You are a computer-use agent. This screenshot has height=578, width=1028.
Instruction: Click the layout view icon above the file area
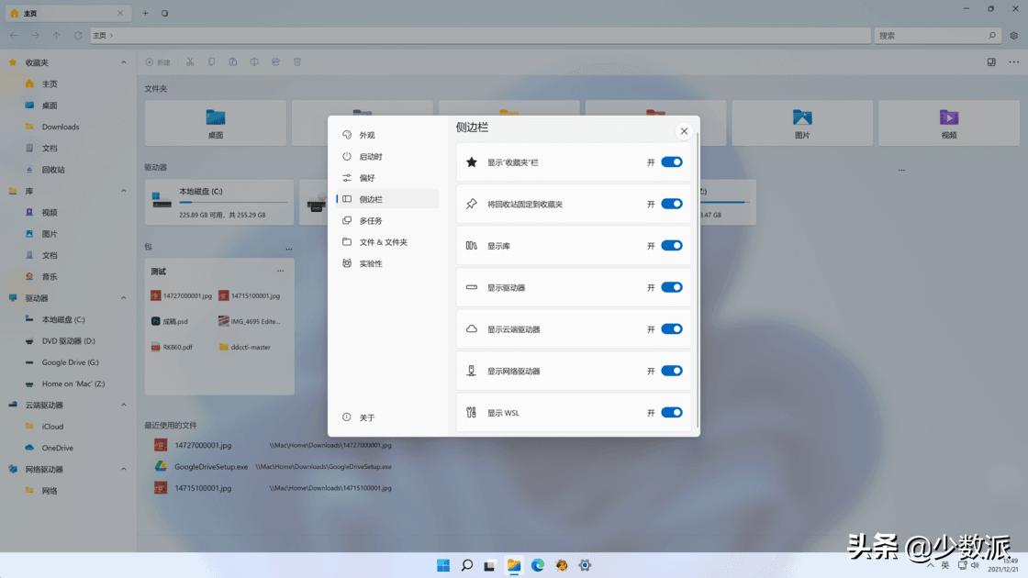point(991,61)
